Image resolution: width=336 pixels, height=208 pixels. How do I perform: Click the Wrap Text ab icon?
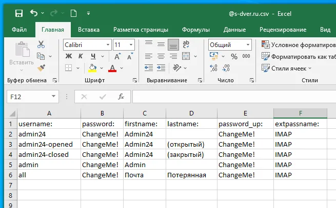pyautogui.click(x=186, y=44)
